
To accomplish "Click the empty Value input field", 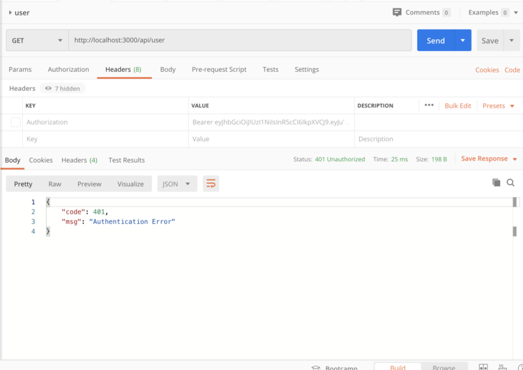I will [x=271, y=139].
